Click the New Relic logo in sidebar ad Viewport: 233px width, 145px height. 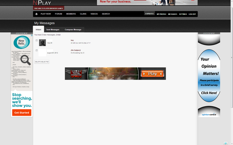21,42
